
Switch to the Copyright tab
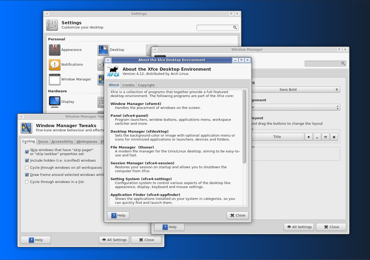[x=146, y=85]
